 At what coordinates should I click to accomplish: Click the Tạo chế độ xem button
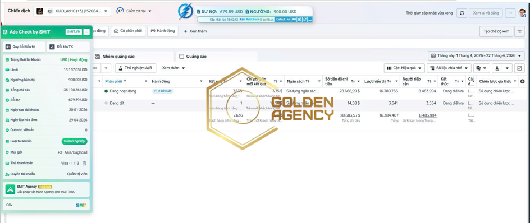tap(496, 31)
